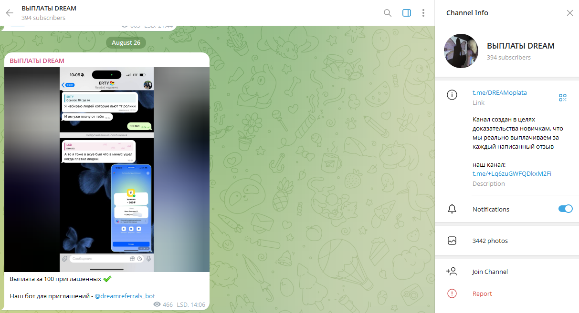Open the posted payout screenshot image
The image size is (579, 313).
click(106, 169)
